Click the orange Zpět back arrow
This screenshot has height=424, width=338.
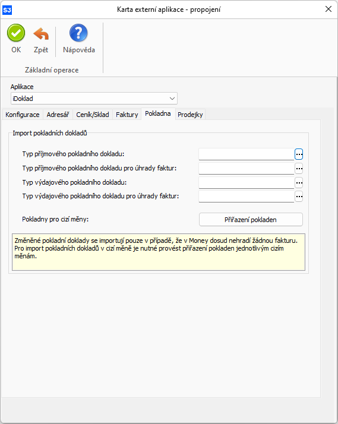(x=41, y=33)
